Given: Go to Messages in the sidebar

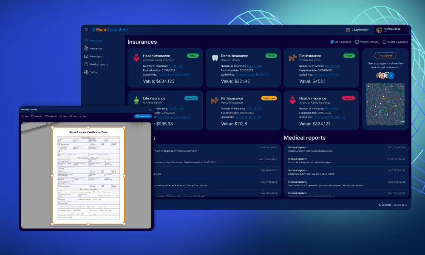Looking at the screenshot, I should coord(96,56).
